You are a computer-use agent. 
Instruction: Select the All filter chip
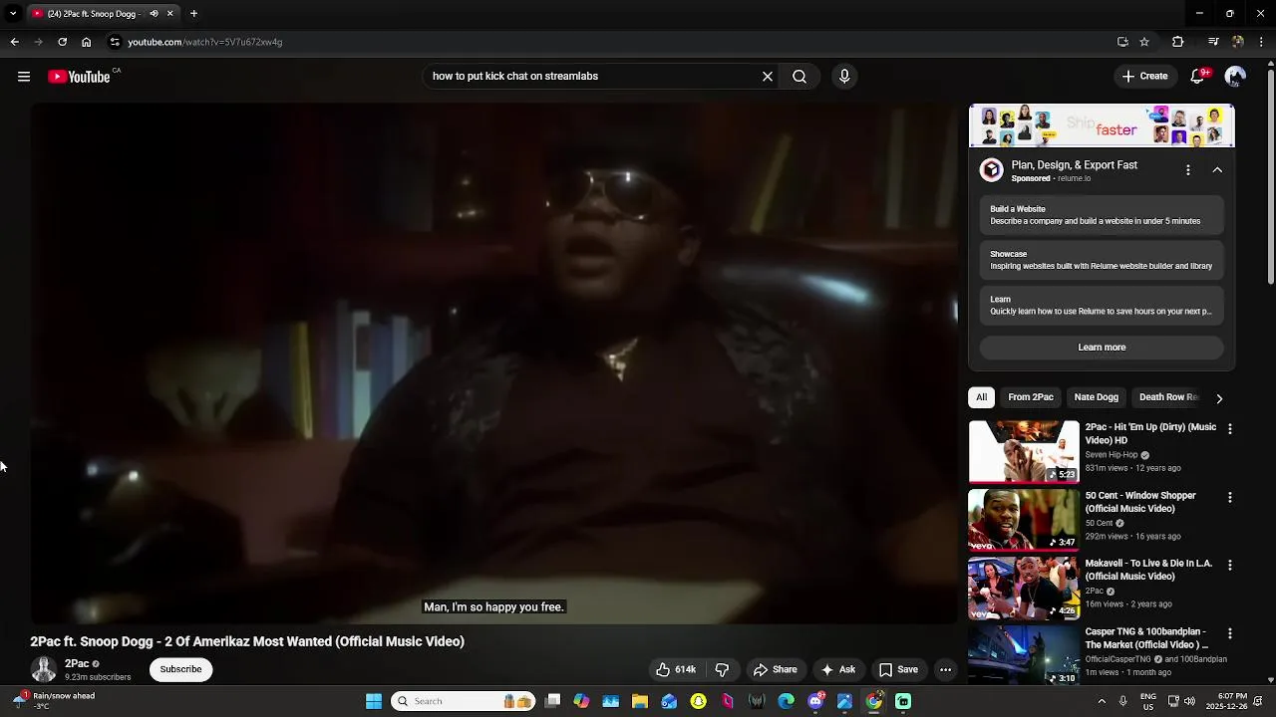(x=981, y=397)
